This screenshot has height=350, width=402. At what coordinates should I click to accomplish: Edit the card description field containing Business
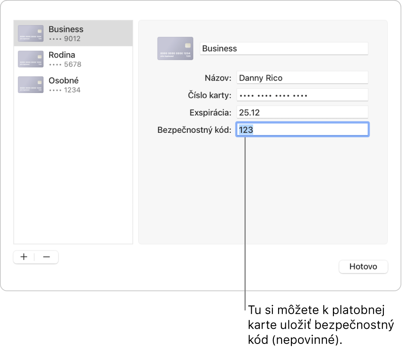[x=284, y=48]
